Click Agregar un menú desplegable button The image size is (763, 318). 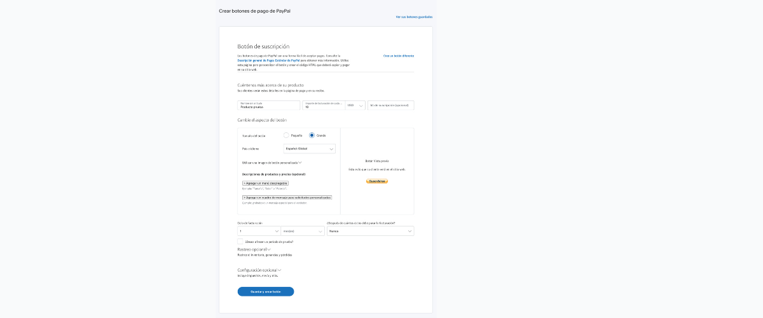pyautogui.click(x=265, y=183)
